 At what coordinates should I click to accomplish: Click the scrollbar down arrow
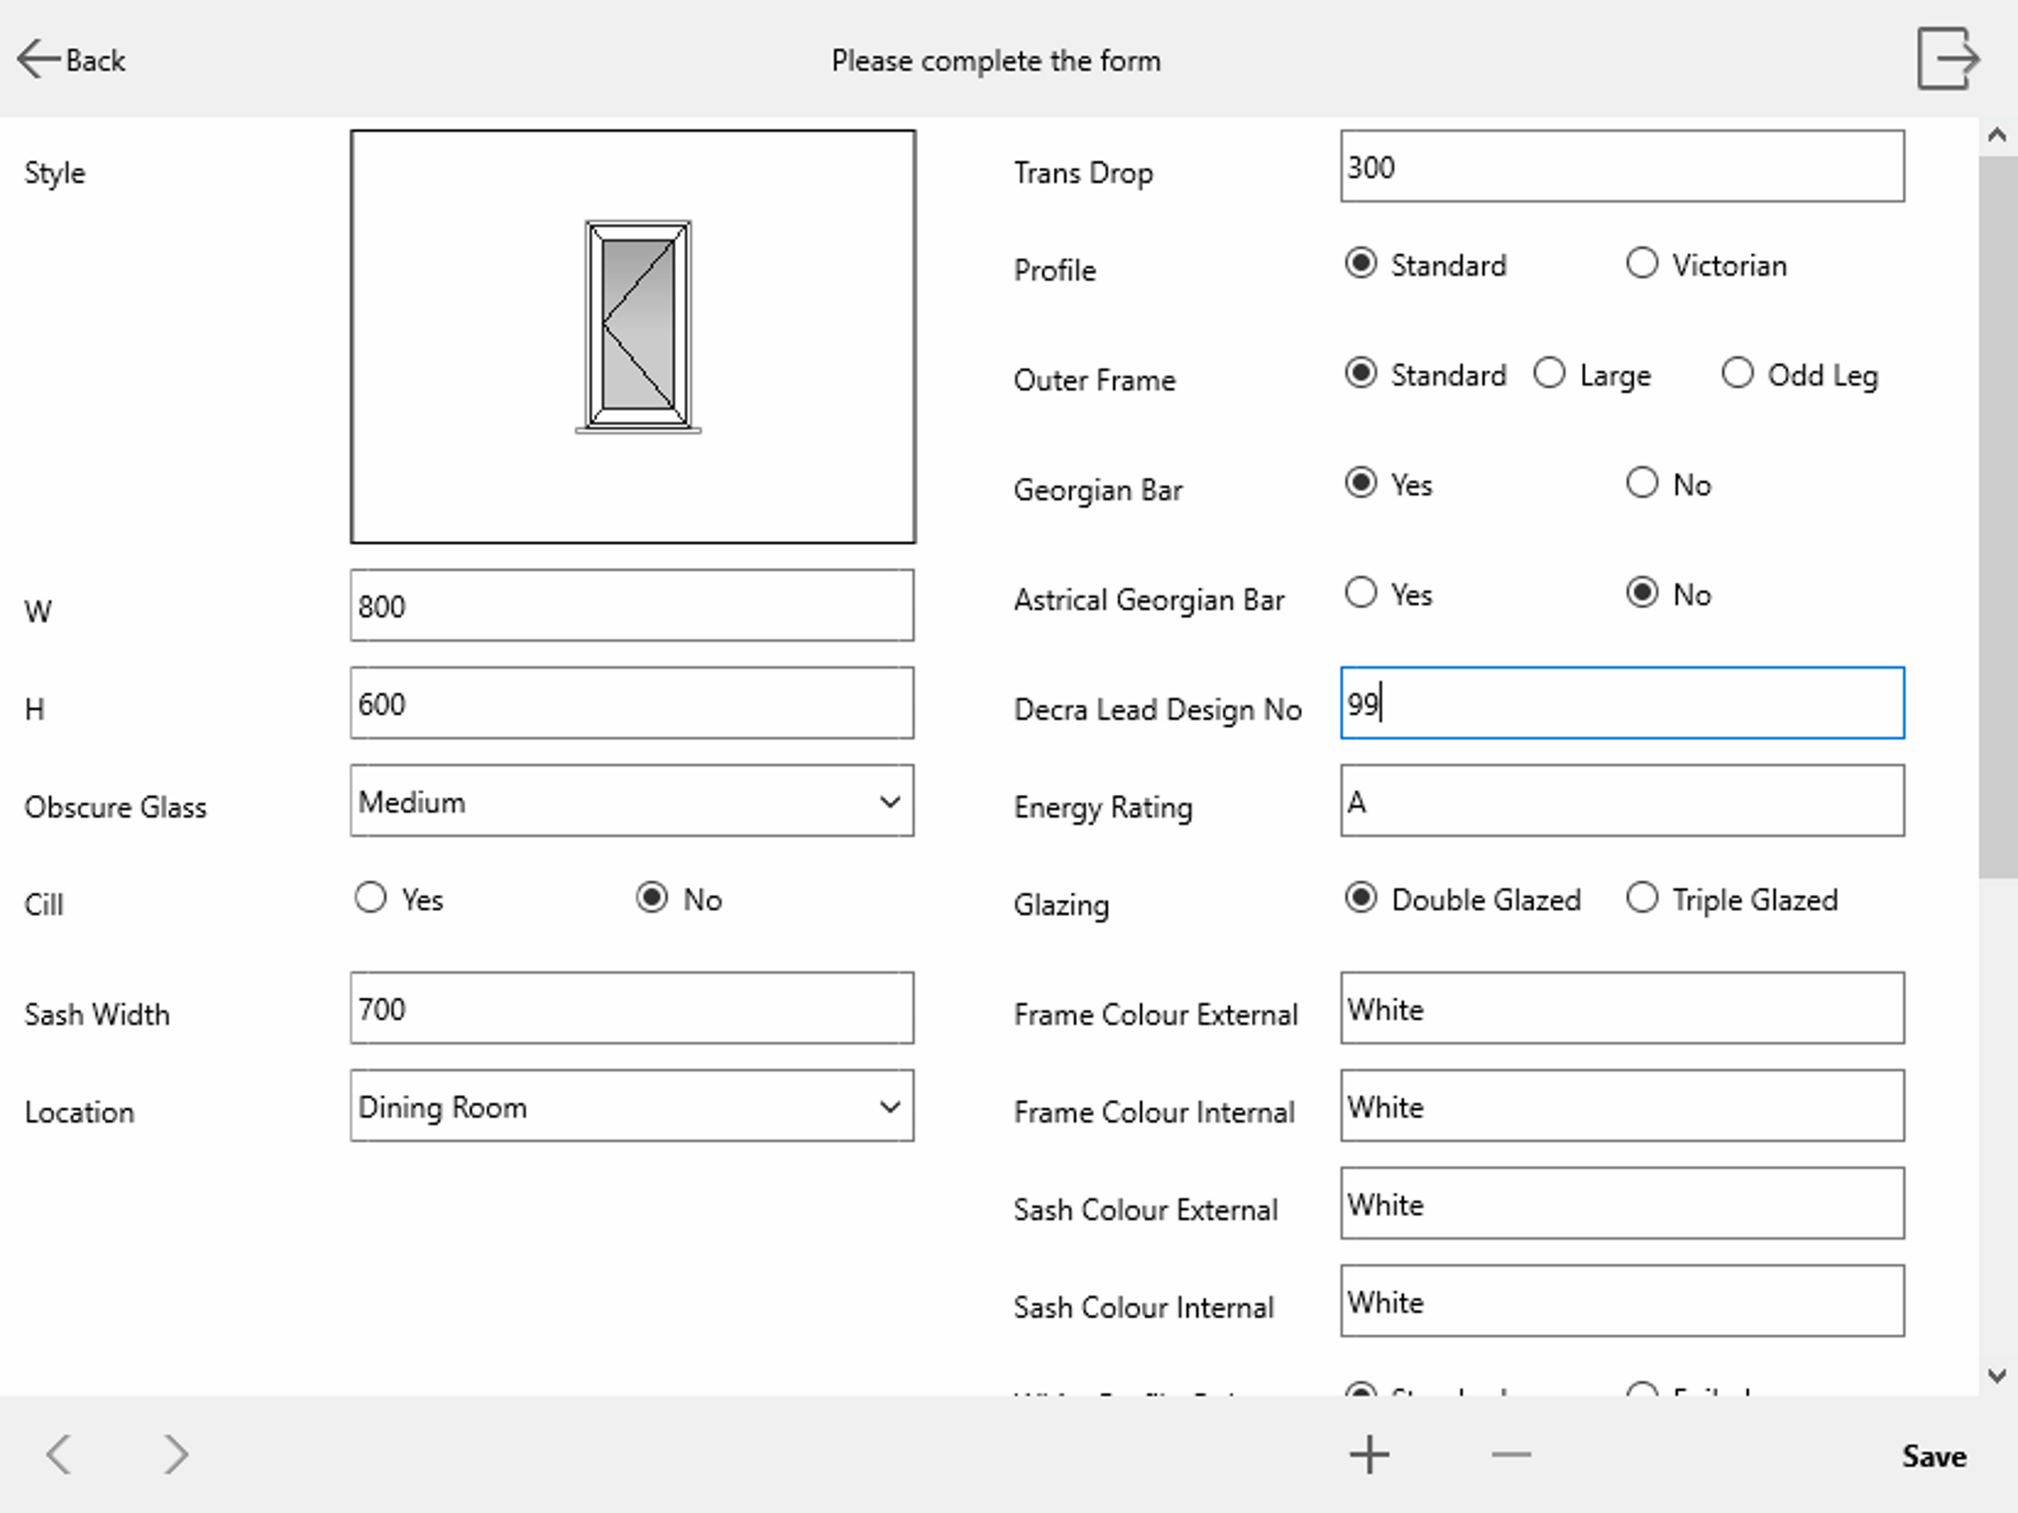tap(1996, 1376)
